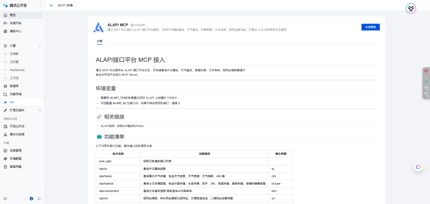Viewport: 430px width, 204px height.
Task: Click the 功能描述 column header
Action: click(x=205, y=154)
